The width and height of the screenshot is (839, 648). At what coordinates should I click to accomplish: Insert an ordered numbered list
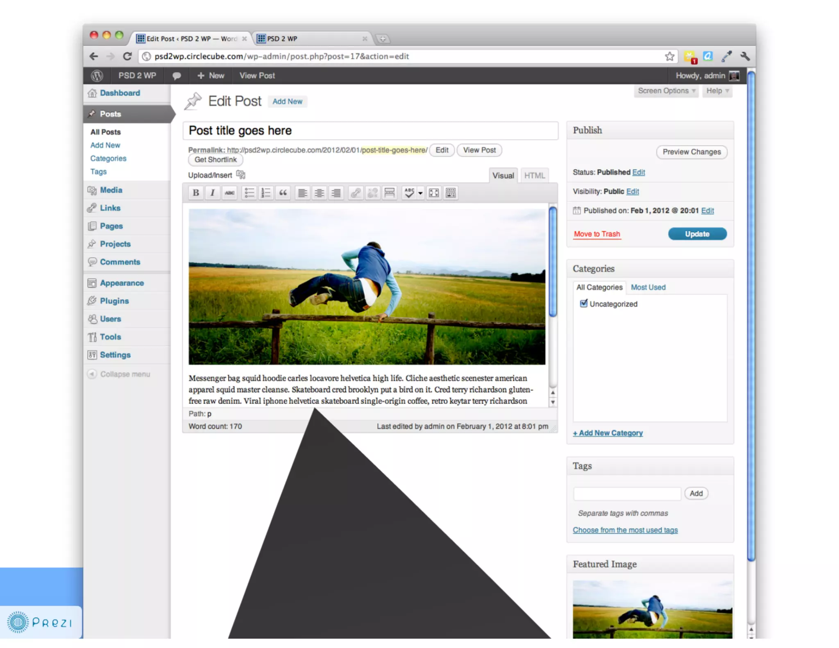click(266, 193)
